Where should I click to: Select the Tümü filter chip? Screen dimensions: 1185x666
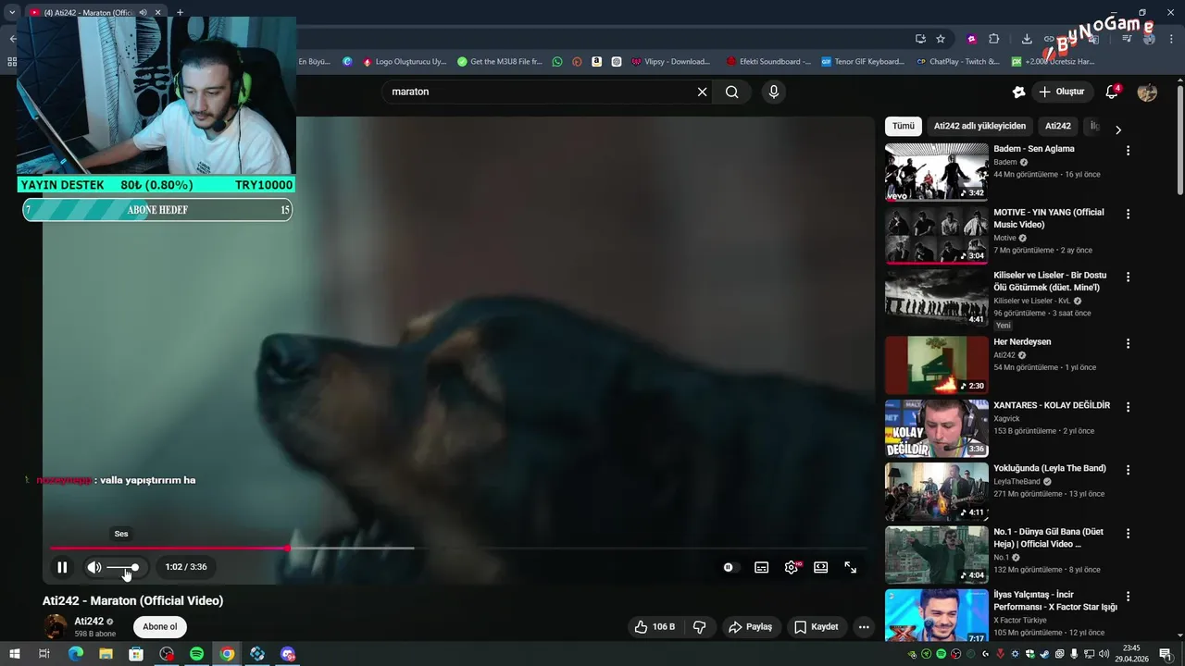point(904,126)
